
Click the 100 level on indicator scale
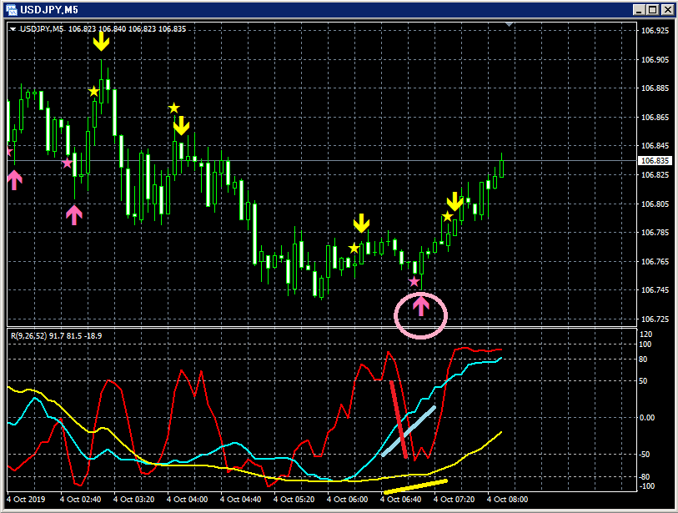(645, 345)
